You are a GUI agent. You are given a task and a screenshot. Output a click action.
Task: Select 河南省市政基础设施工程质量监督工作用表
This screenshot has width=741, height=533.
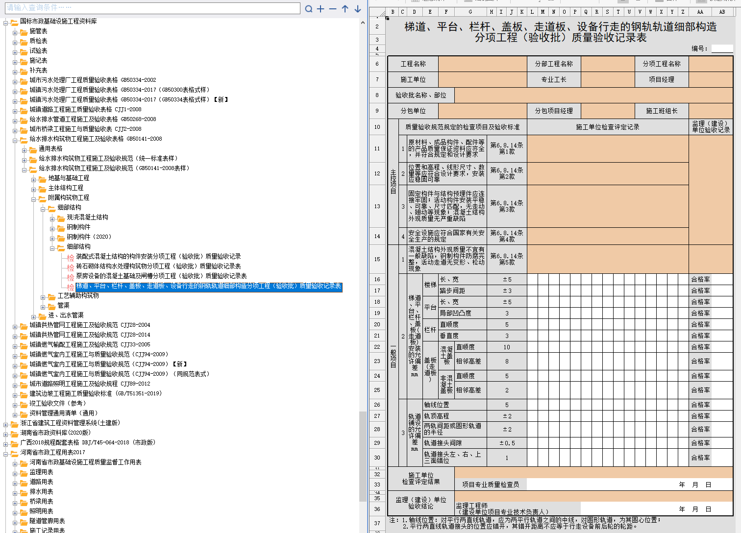point(85,462)
